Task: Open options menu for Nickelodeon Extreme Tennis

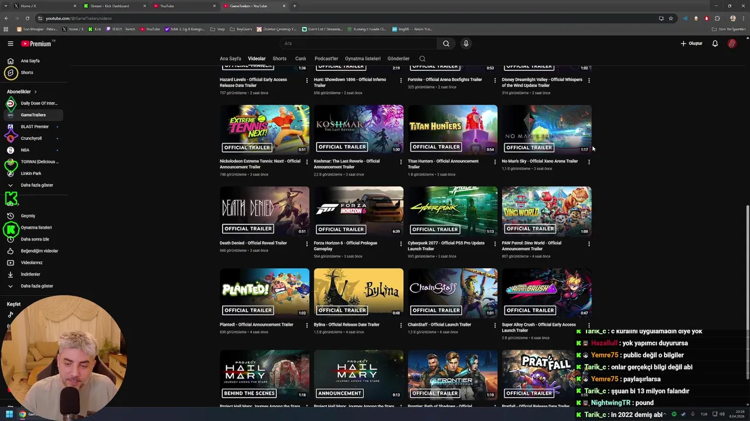Action: (306, 162)
